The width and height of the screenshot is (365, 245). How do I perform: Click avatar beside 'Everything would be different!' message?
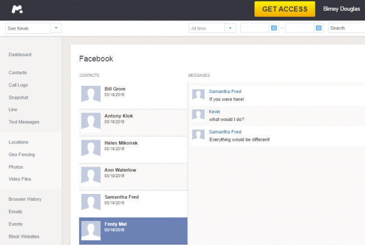coord(198,135)
